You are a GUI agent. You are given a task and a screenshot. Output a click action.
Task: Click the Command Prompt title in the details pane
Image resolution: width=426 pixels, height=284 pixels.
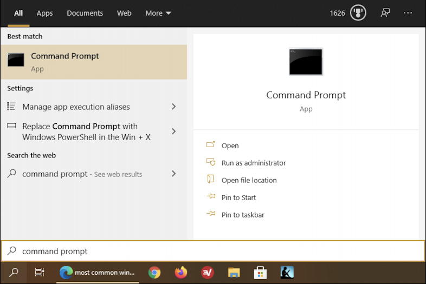306,95
